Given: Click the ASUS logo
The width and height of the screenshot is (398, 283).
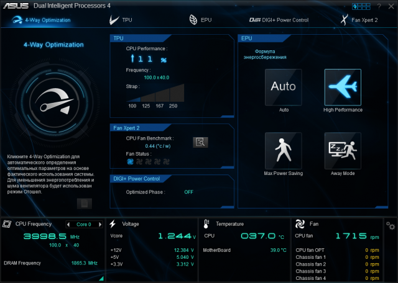Looking at the screenshot, I should click(x=16, y=6).
